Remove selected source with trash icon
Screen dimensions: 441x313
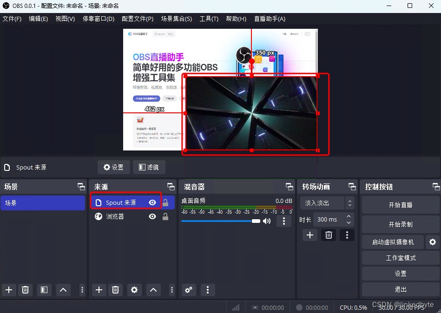pos(115,290)
